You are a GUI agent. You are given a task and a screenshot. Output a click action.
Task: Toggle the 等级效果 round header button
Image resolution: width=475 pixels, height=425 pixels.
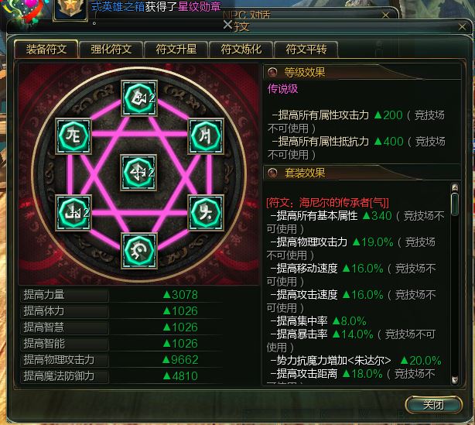click(272, 72)
